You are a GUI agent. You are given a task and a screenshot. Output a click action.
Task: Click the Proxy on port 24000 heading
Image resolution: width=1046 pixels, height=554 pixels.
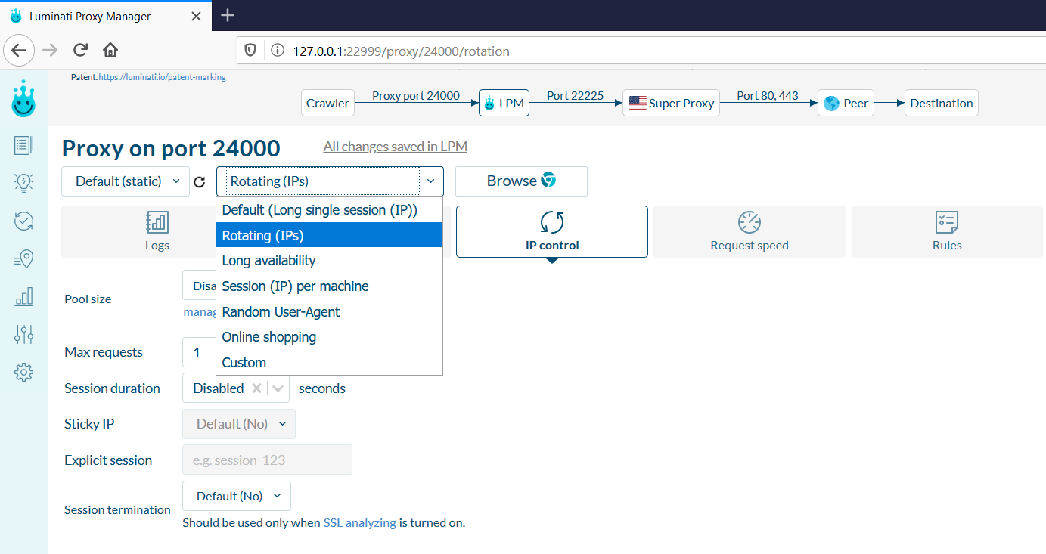[171, 148]
